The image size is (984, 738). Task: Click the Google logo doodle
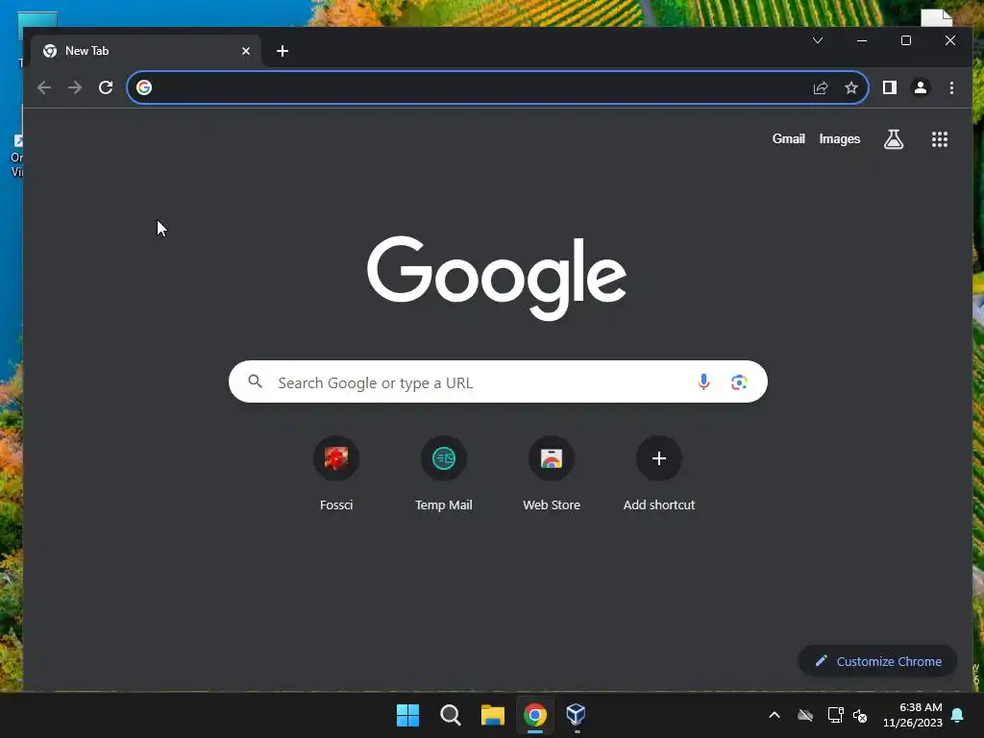point(497,278)
